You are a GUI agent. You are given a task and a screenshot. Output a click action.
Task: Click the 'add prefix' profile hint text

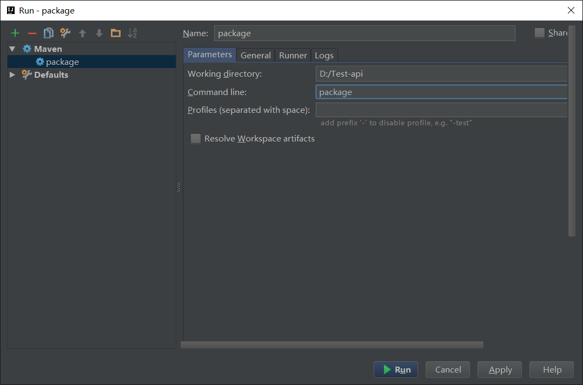point(396,123)
